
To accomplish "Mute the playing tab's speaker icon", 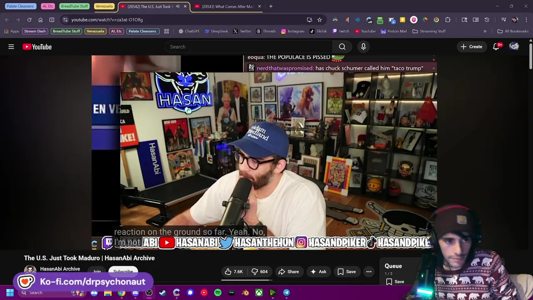I will [177, 6].
